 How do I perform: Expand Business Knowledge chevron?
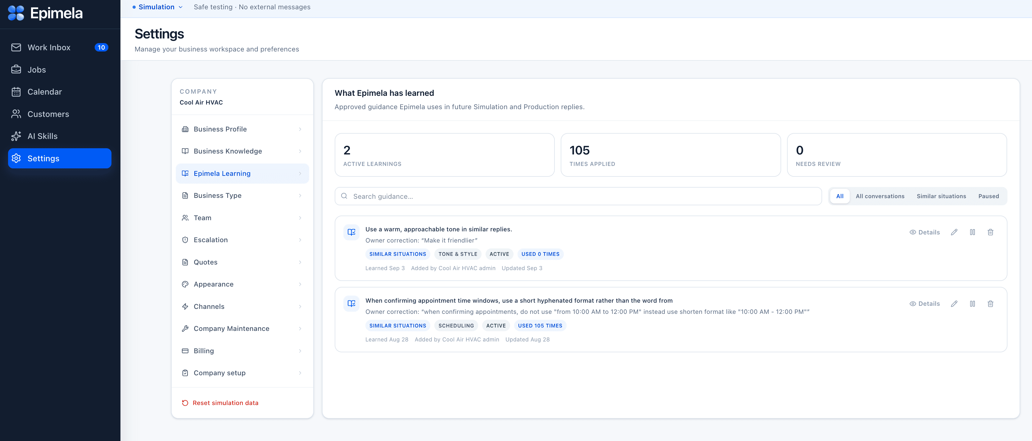300,151
